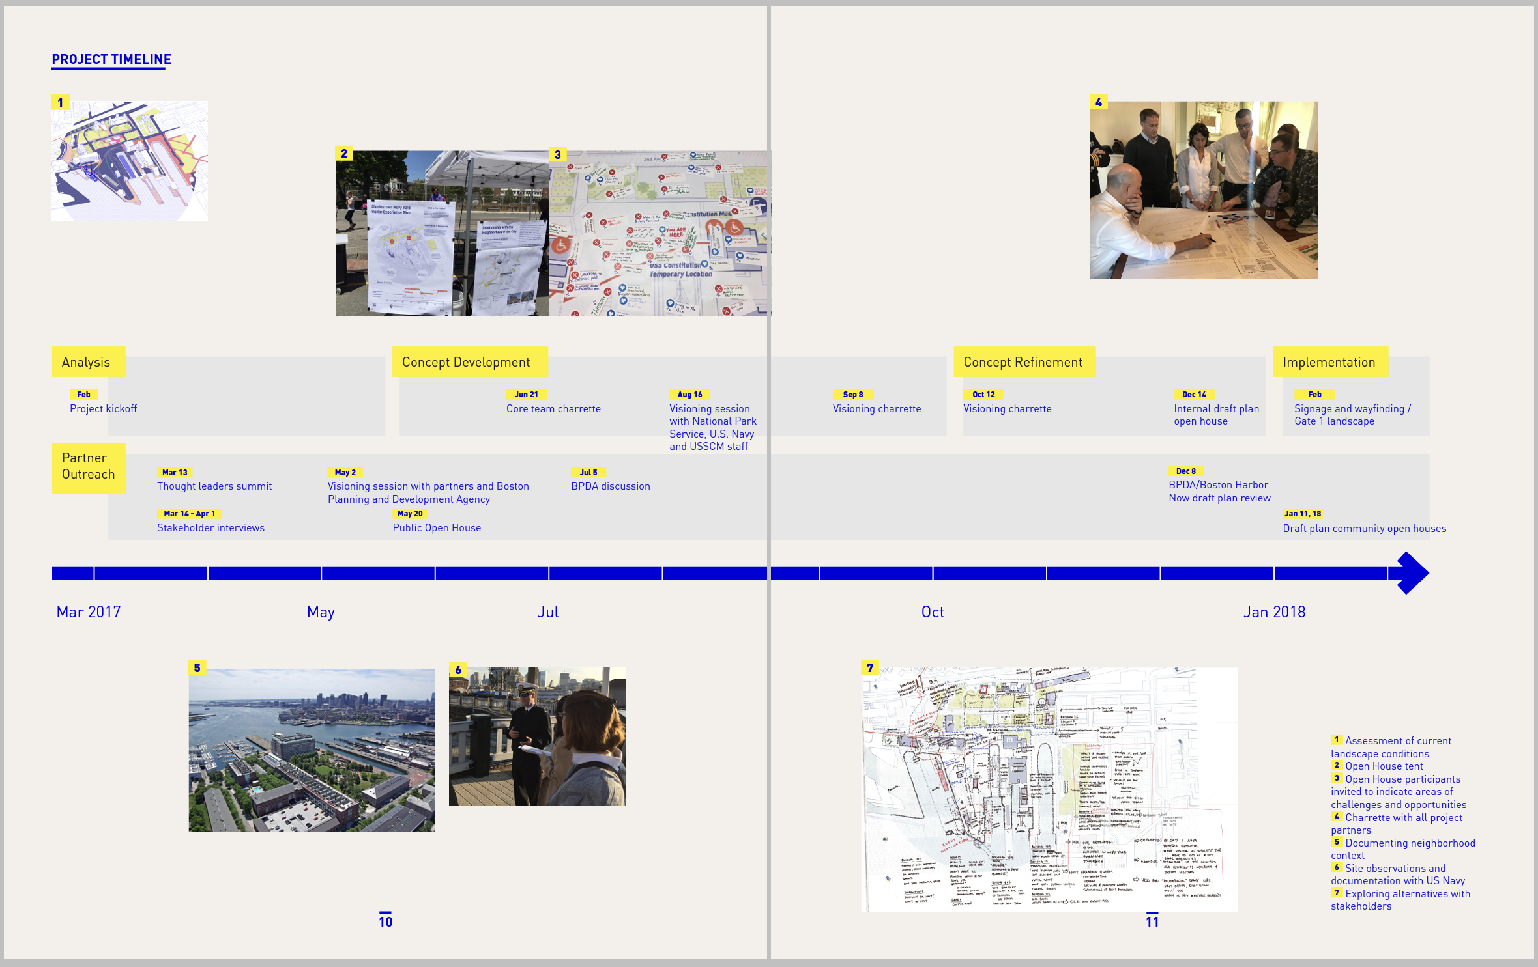The width and height of the screenshot is (1538, 967).
Task: Click the Partner Outreach label
Action: click(x=89, y=468)
